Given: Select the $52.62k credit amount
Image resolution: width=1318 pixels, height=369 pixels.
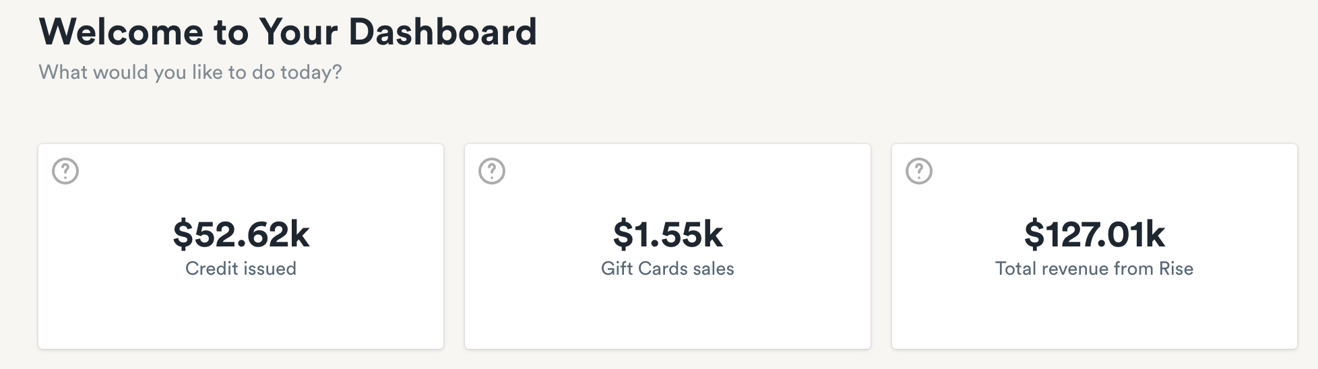Looking at the screenshot, I should [x=241, y=234].
